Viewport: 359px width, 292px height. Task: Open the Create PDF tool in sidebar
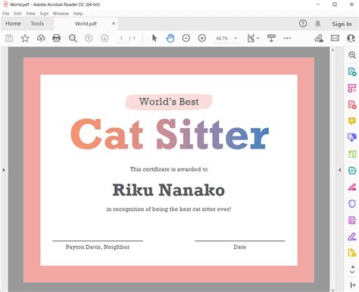point(352,105)
